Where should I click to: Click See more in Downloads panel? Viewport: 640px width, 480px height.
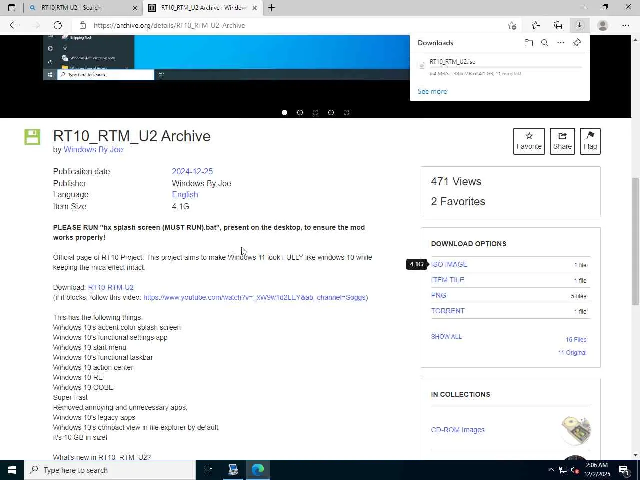[432, 91]
